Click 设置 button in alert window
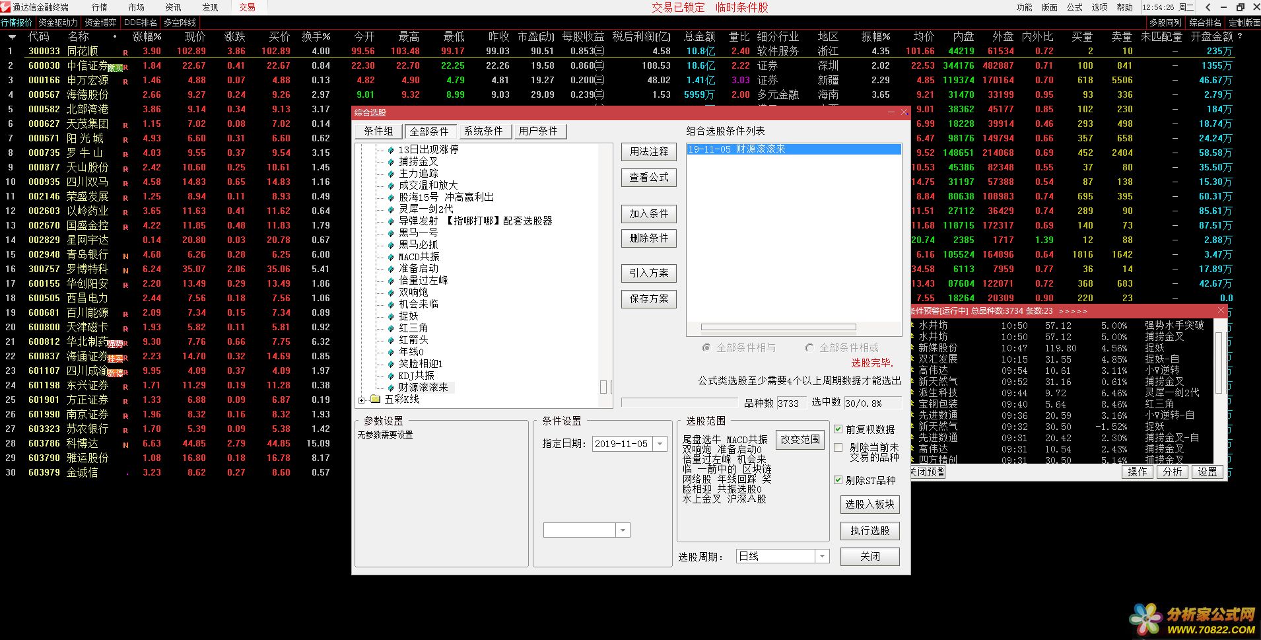The width and height of the screenshot is (1261, 640). [x=1208, y=472]
